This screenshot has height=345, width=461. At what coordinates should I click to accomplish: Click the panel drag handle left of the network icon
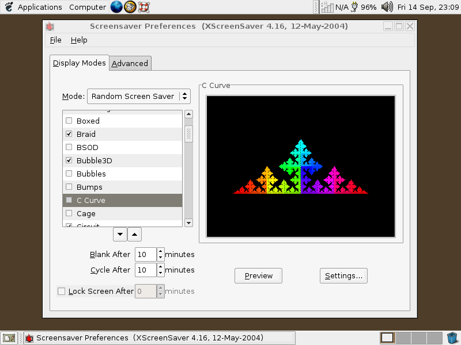click(316, 7)
